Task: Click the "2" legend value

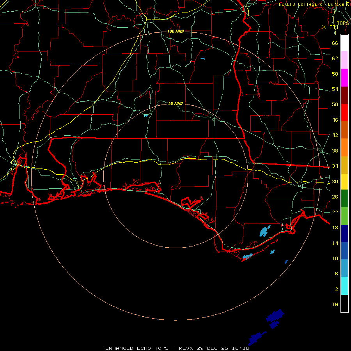Action: point(337,289)
